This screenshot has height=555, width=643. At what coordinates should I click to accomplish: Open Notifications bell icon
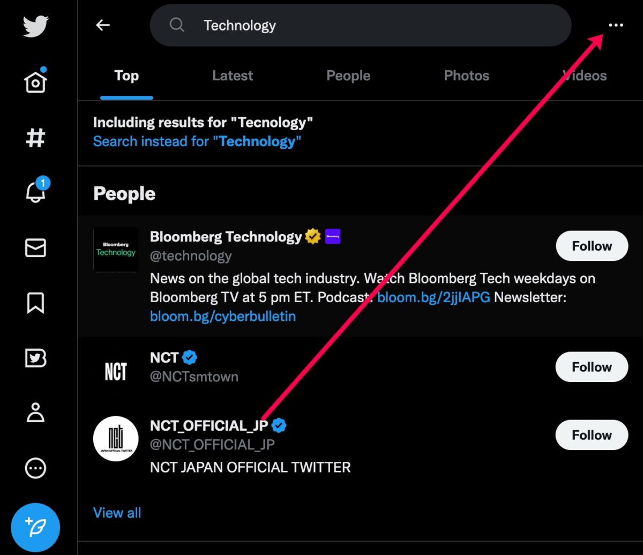coord(36,191)
